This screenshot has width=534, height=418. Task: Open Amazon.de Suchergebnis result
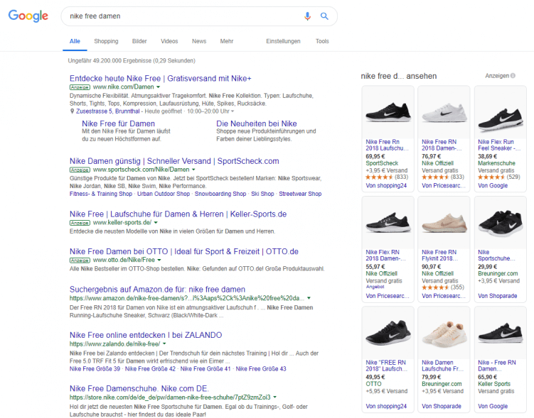tap(157, 290)
